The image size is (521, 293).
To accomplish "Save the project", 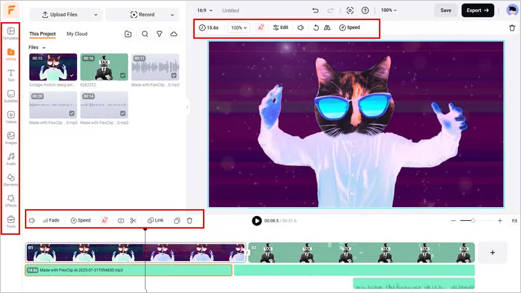I will coord(445,10).
